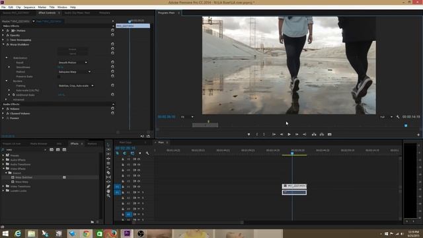Open the Framing dropdown
Screen dimensions: 423x238
tap(76, 86)
